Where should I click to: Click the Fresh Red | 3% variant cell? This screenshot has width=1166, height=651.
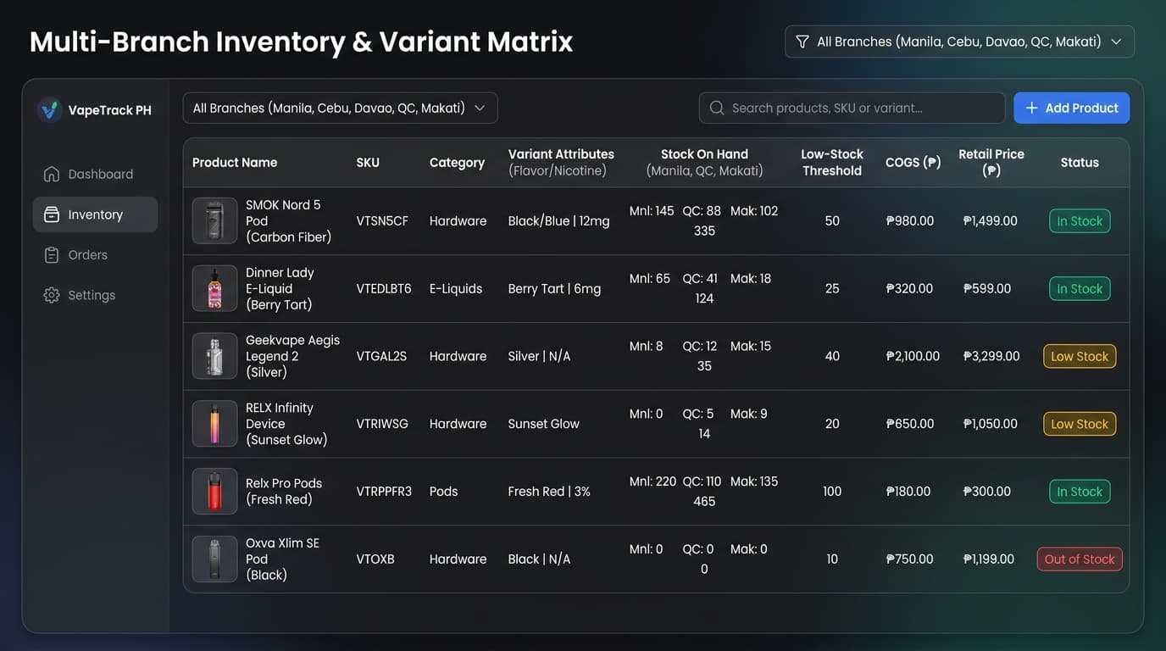point(549,492)
